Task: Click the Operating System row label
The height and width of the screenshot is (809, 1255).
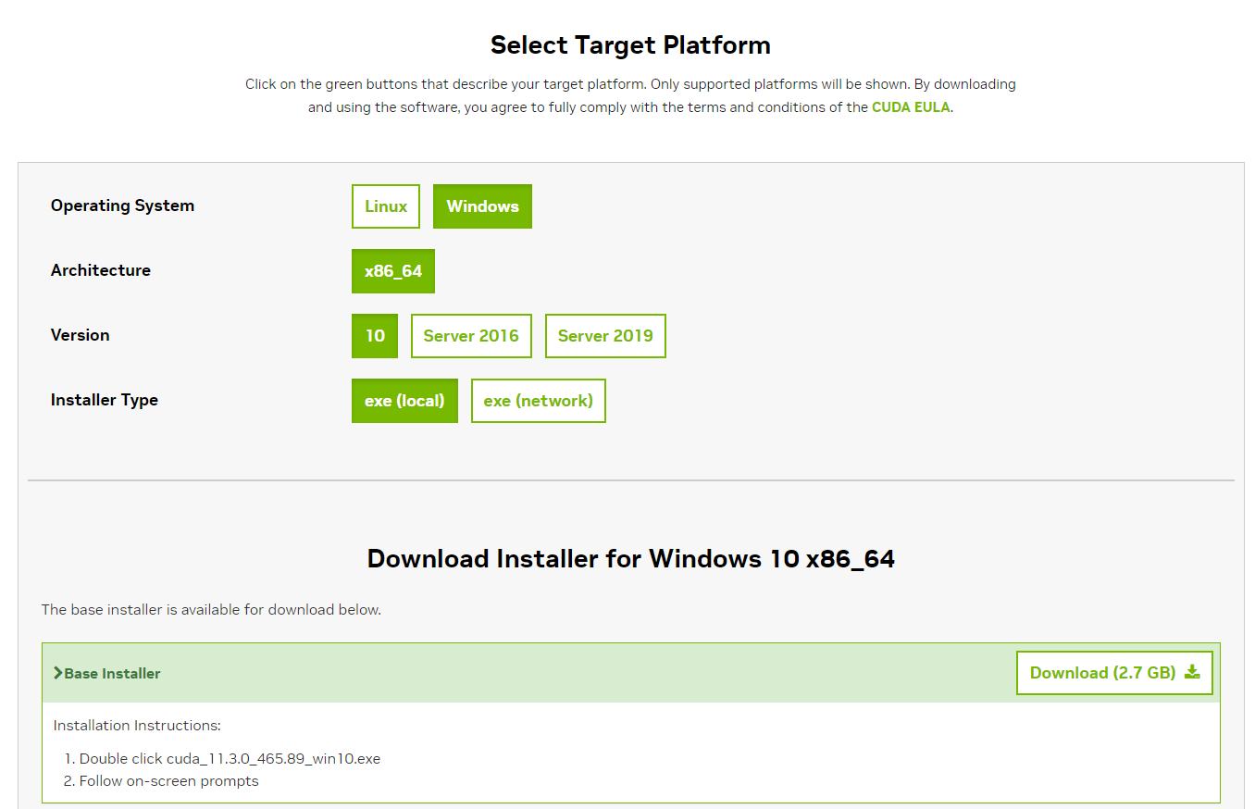Action: pyautogui.click(x=122, y=205)
